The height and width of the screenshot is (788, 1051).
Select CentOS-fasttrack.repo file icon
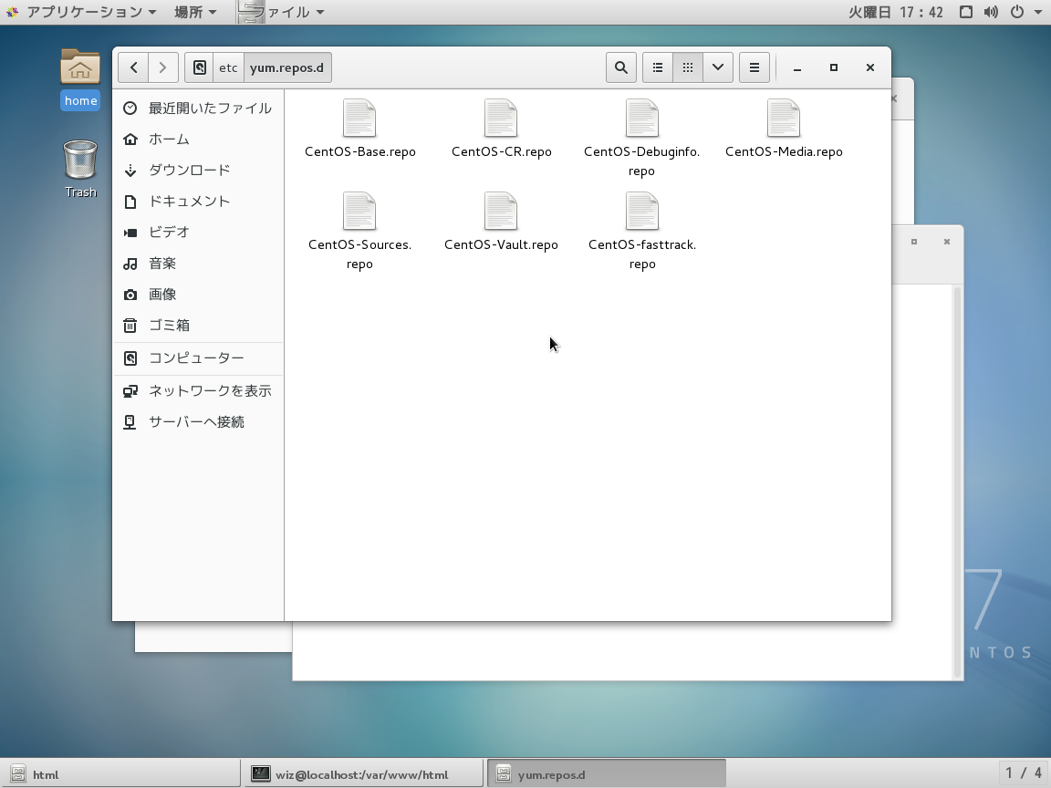point(642,212)
